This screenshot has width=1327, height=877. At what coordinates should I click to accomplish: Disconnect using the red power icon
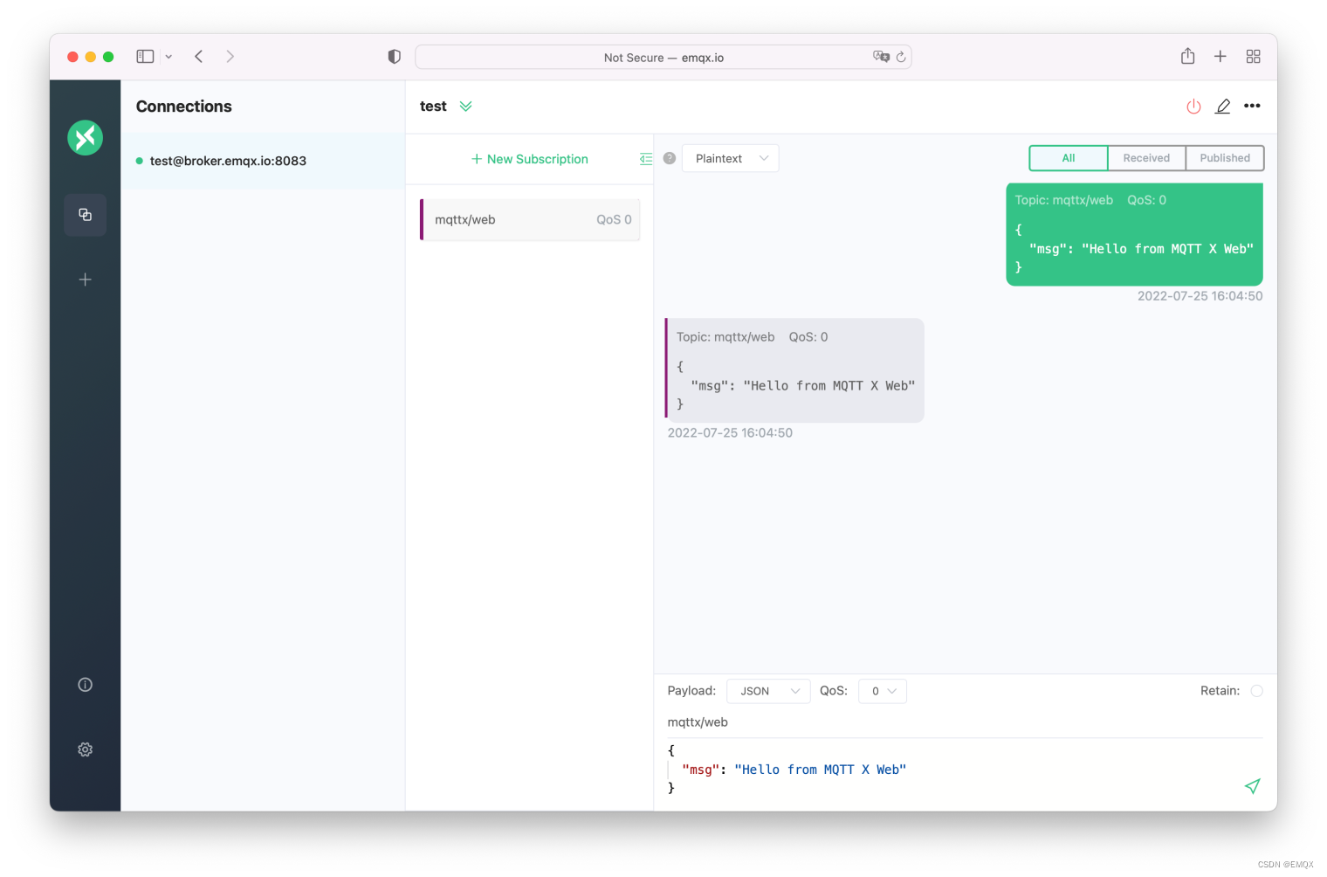(x=1193, y=106)
